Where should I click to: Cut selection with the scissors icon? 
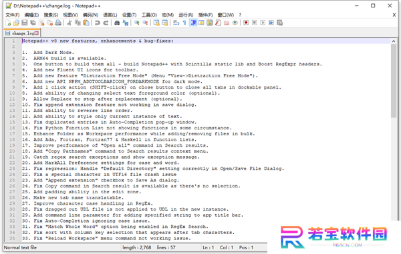[x=69, y=23]
